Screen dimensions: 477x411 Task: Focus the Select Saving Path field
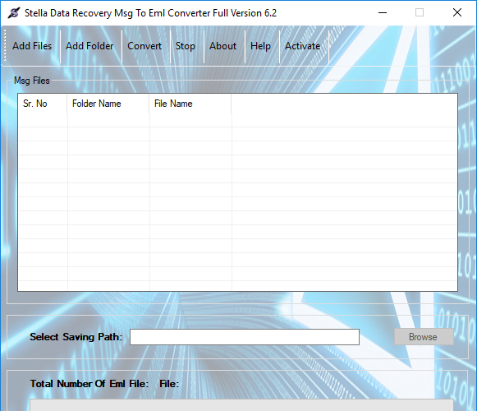[x=245, y=337]
